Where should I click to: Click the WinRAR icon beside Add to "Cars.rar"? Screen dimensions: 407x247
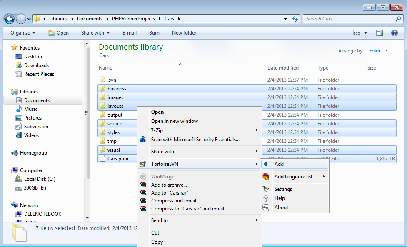point(143,193)
